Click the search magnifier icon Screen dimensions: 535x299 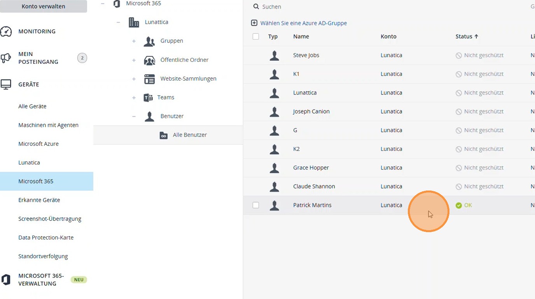pyautogui.click(x=256, y=7)
